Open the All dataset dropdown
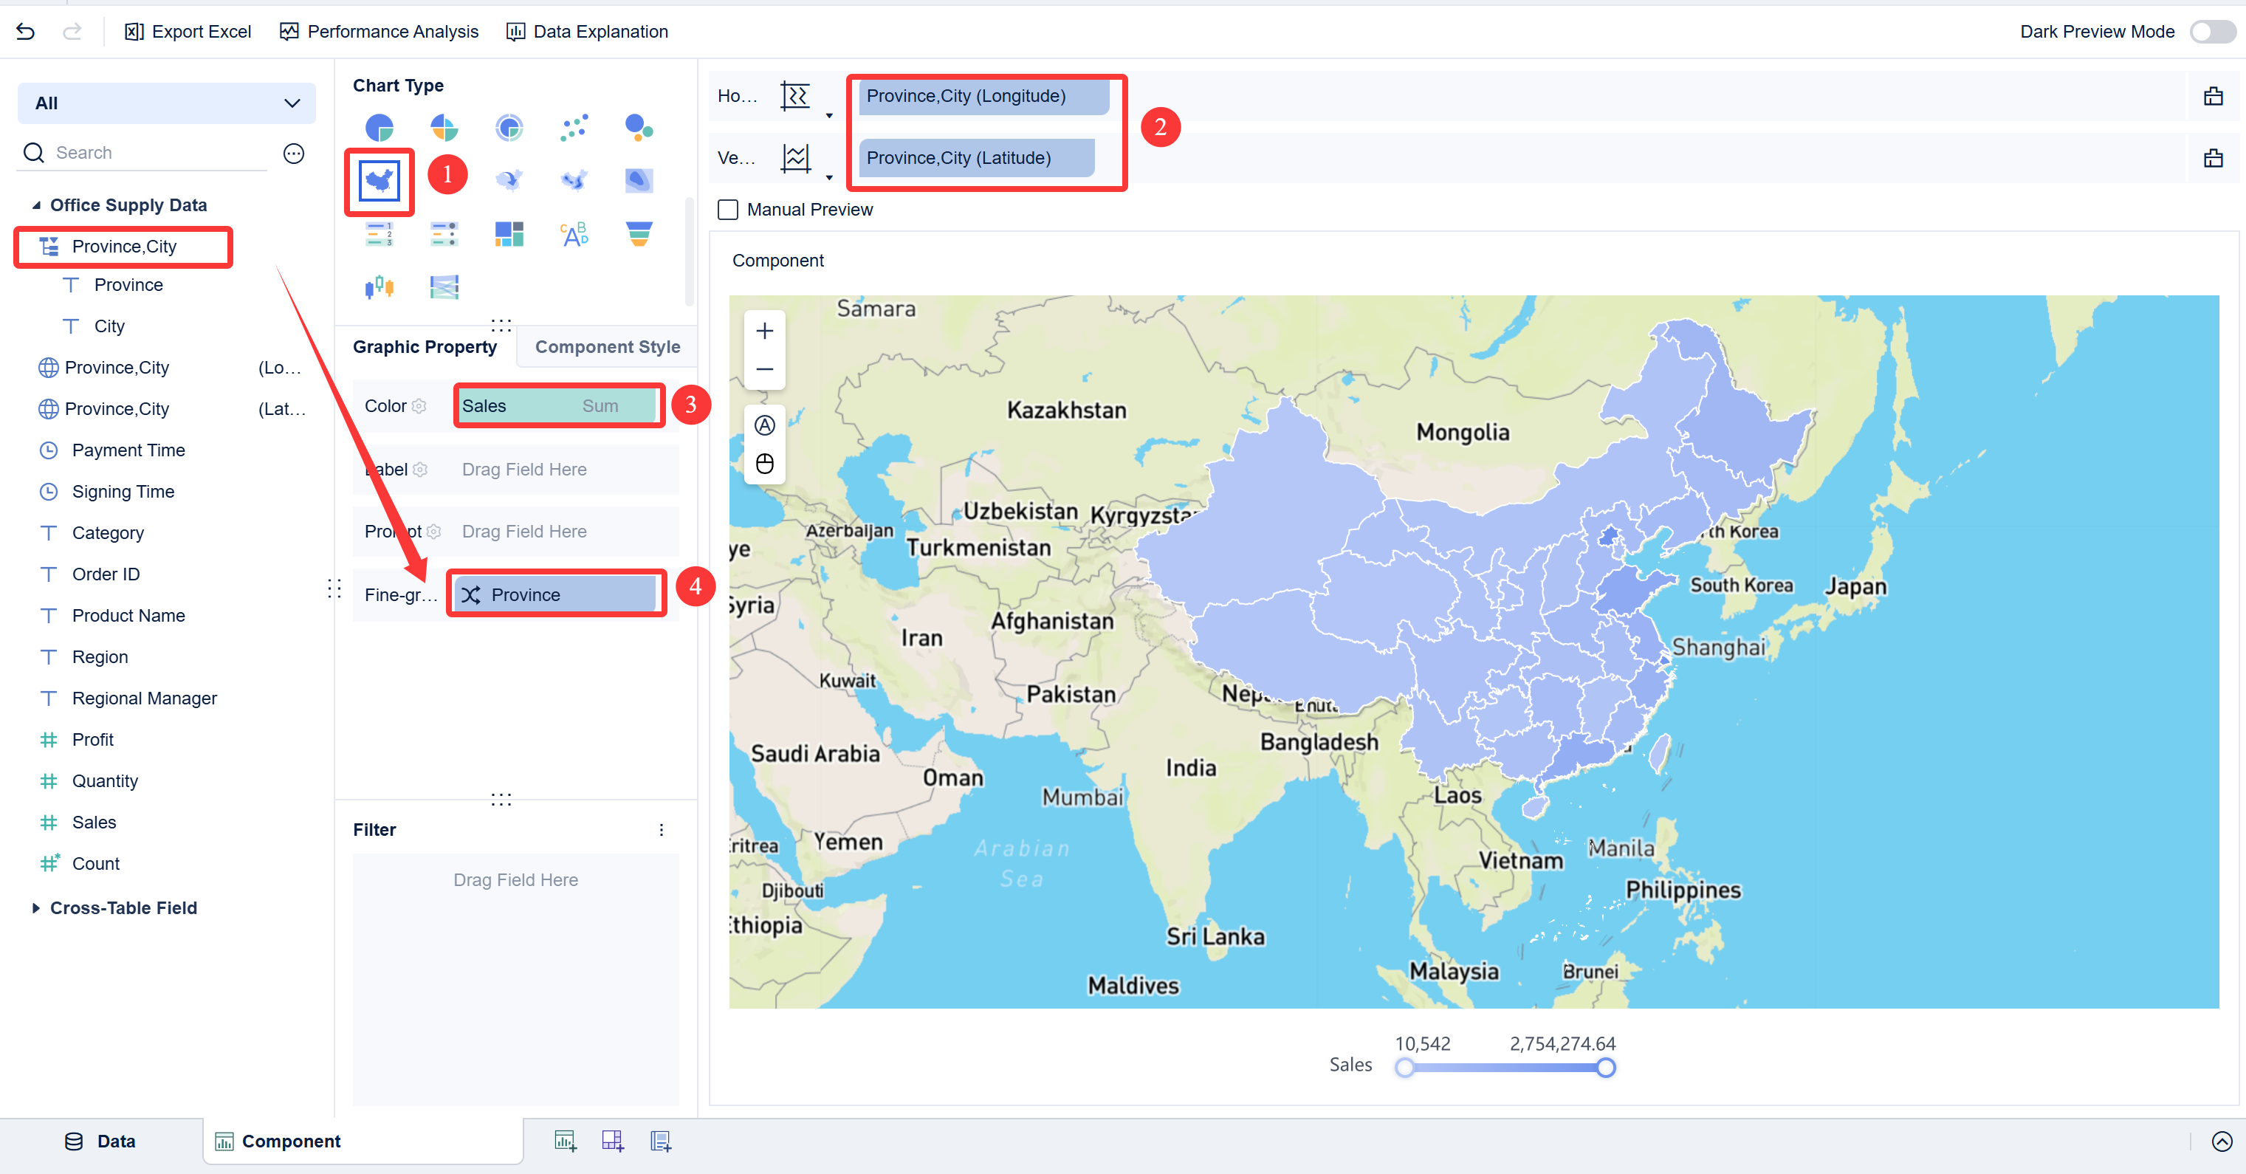 point(165,103)
